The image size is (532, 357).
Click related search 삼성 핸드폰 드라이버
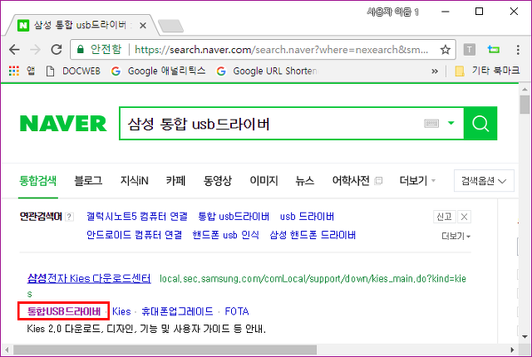pyautogui.click(x=313, y=235)
